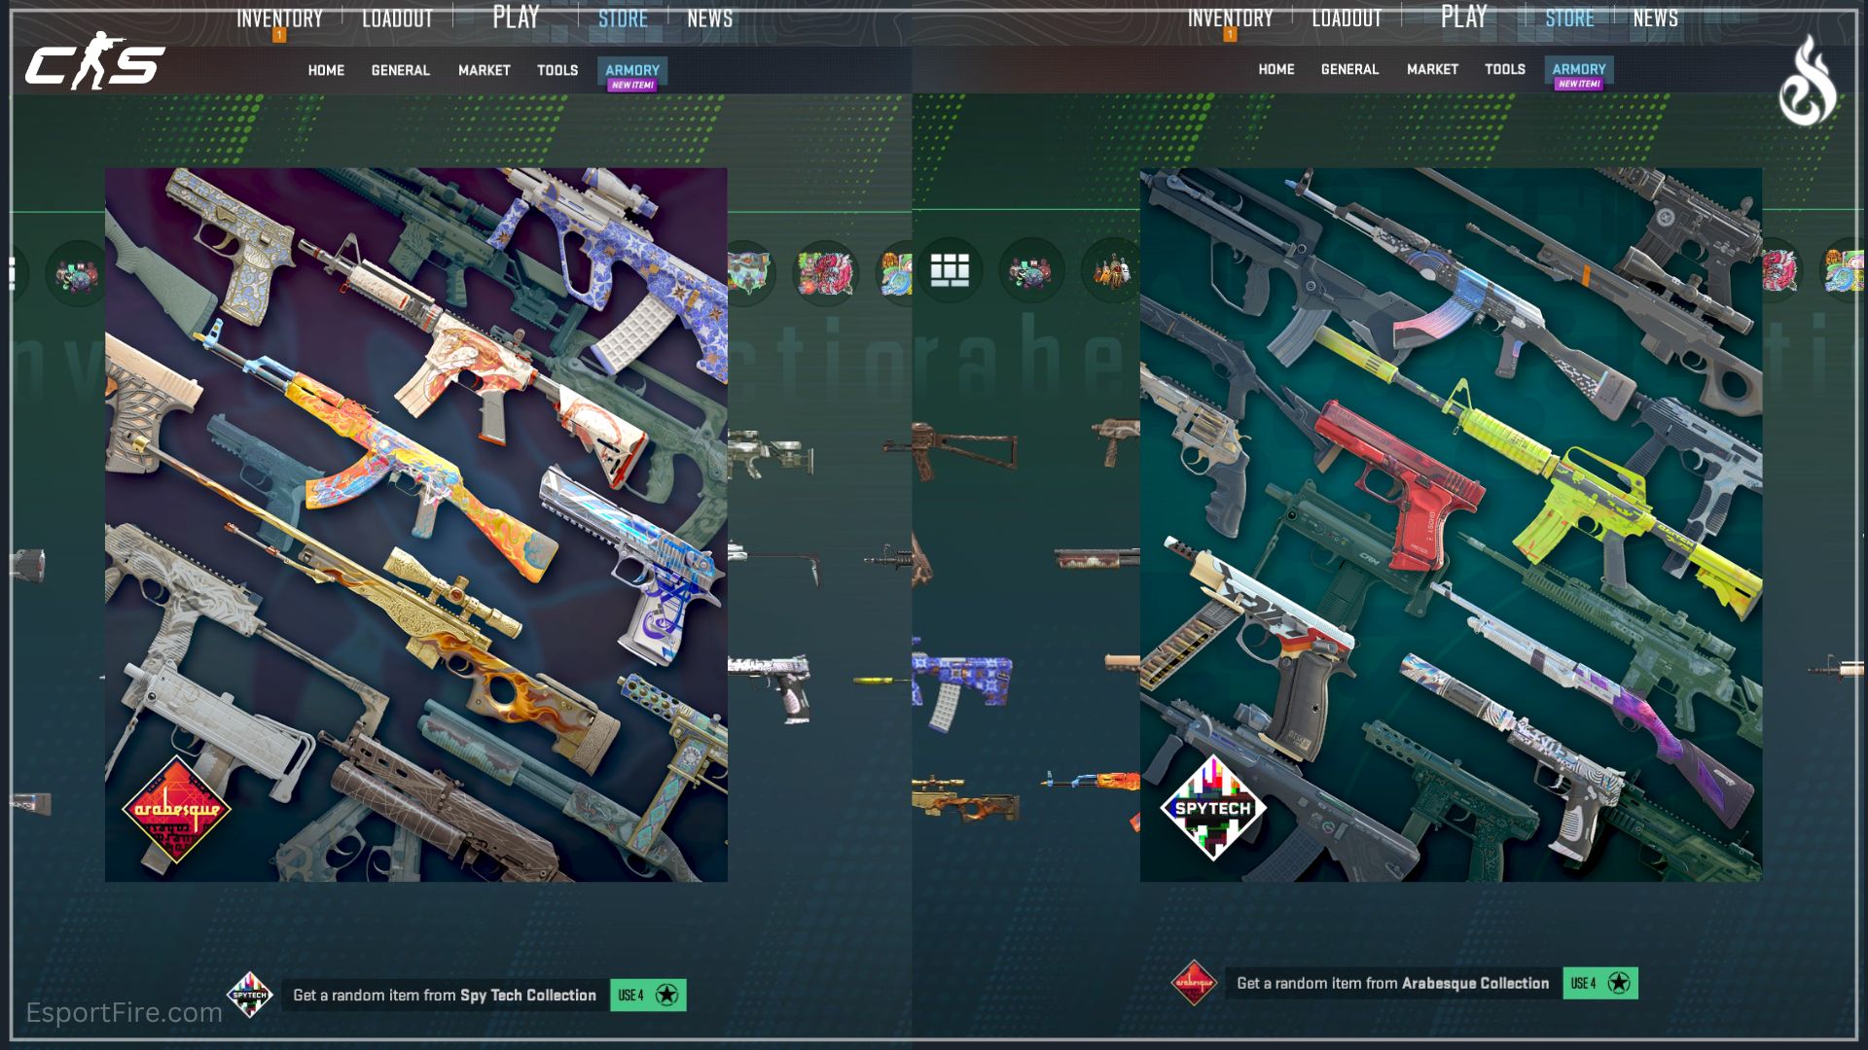The height and width of the screenshot is (1050, 1868).
Task: Open the LOADOUT tab in the left screenshot
Action: coord(397,17)
